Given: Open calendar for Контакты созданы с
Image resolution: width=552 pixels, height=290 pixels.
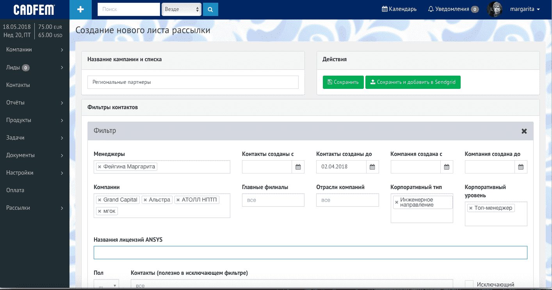Looking at the screenshot, I should 298,167.
